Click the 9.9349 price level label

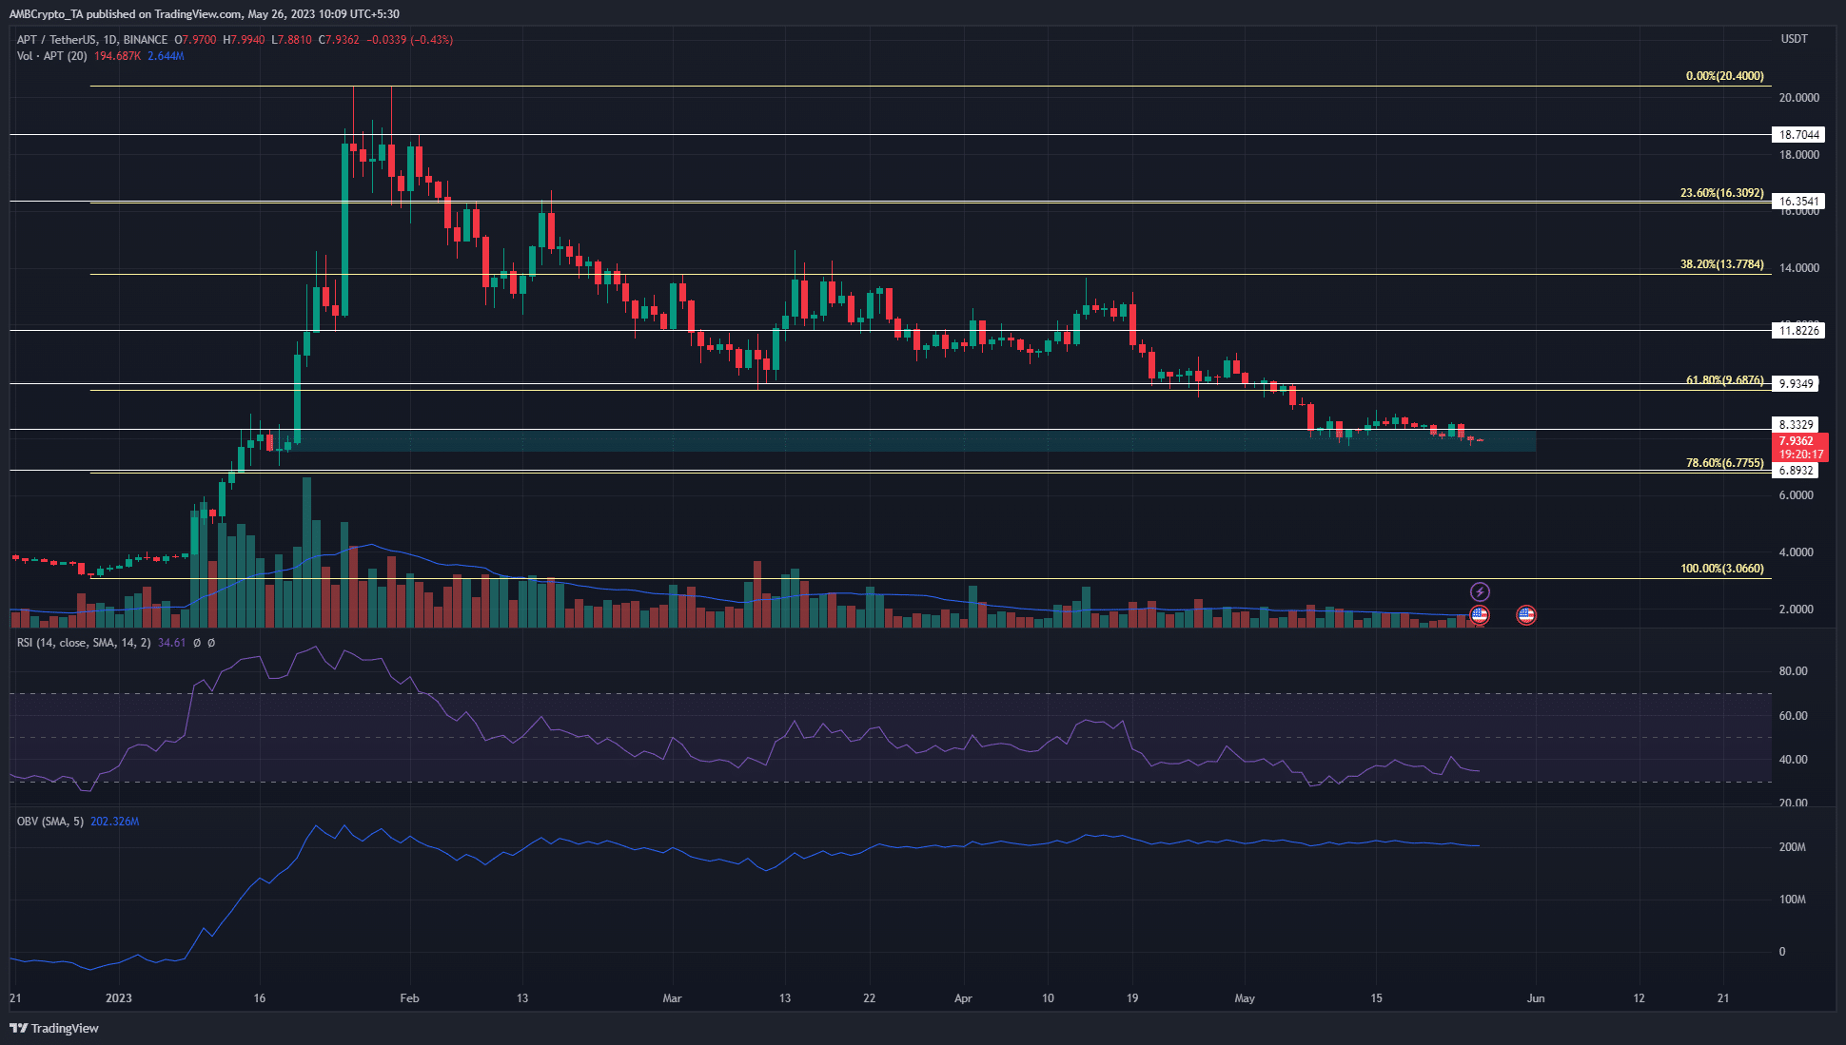tap(1797, 384)
